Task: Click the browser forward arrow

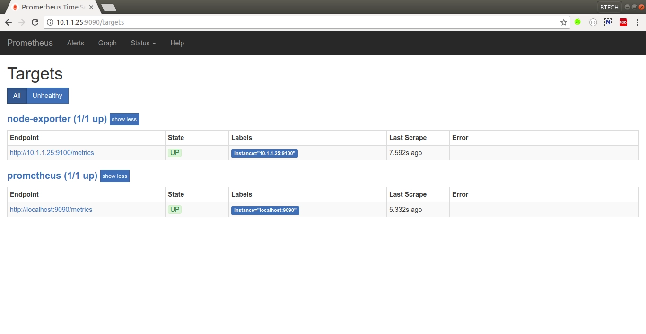Action: 22,22
